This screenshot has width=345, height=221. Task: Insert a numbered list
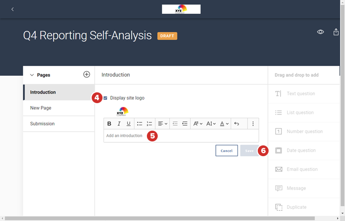point(149,124)
